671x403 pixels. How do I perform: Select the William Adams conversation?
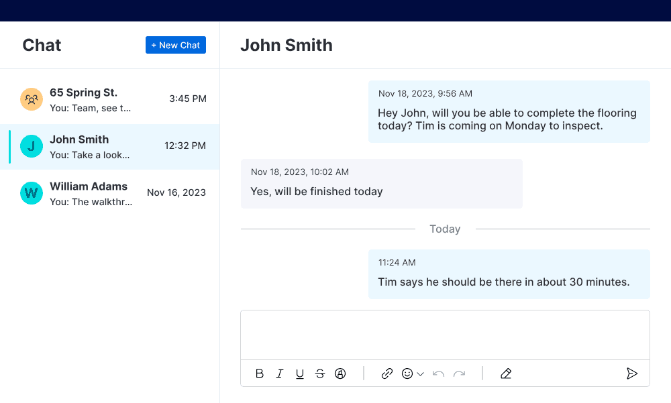point(101,193)
